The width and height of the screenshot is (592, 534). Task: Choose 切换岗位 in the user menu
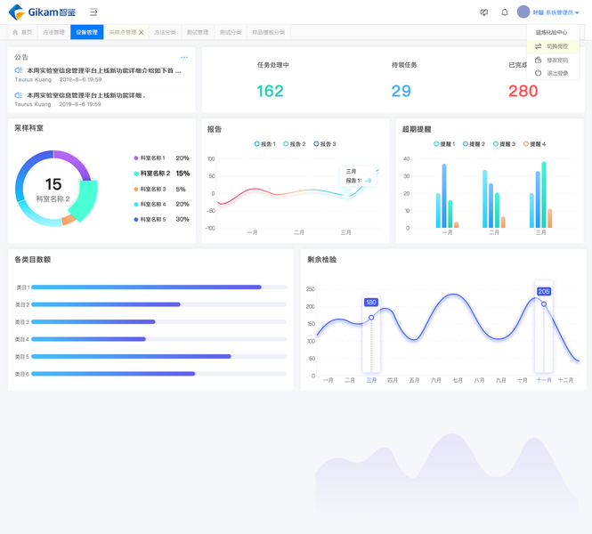click(553, 46)
